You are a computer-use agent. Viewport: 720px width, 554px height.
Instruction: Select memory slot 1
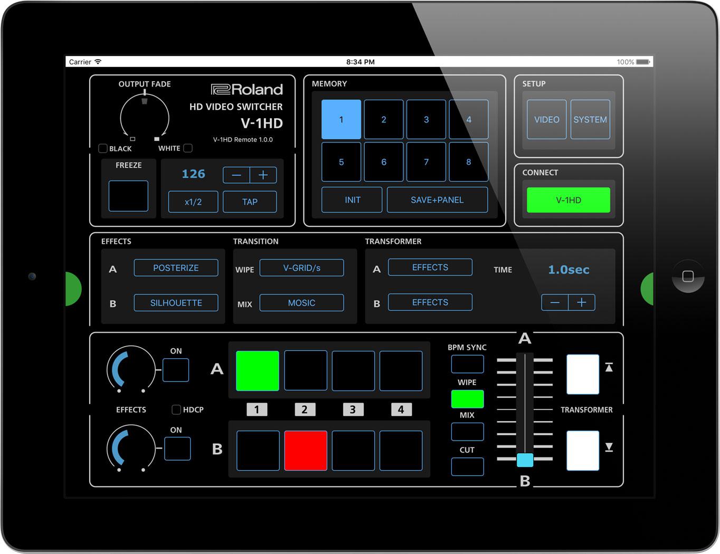tap(342, 119)
